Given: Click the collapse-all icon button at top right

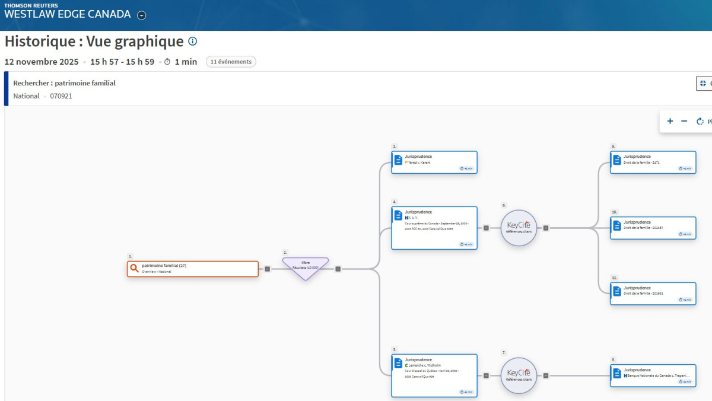Looking at the screenshot, I should (703, 84).
